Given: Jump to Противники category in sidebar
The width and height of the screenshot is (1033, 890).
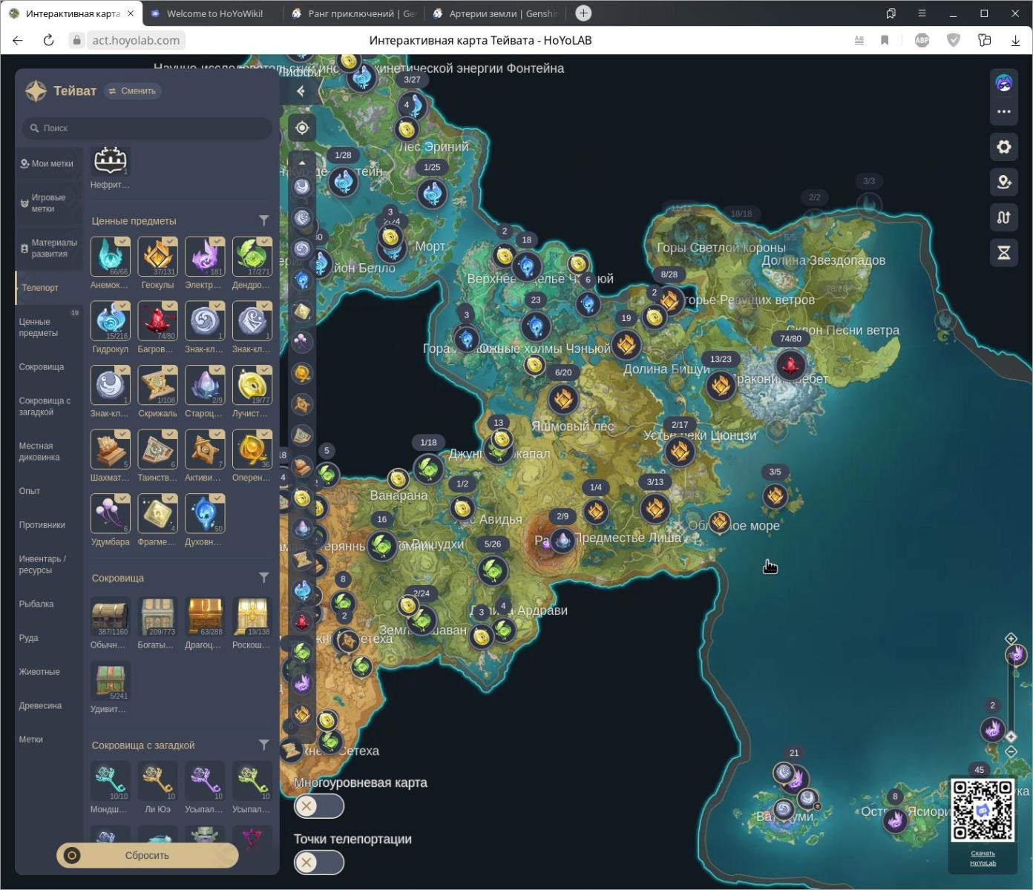Looking at the screenshot, I should [x=42, y=525].
